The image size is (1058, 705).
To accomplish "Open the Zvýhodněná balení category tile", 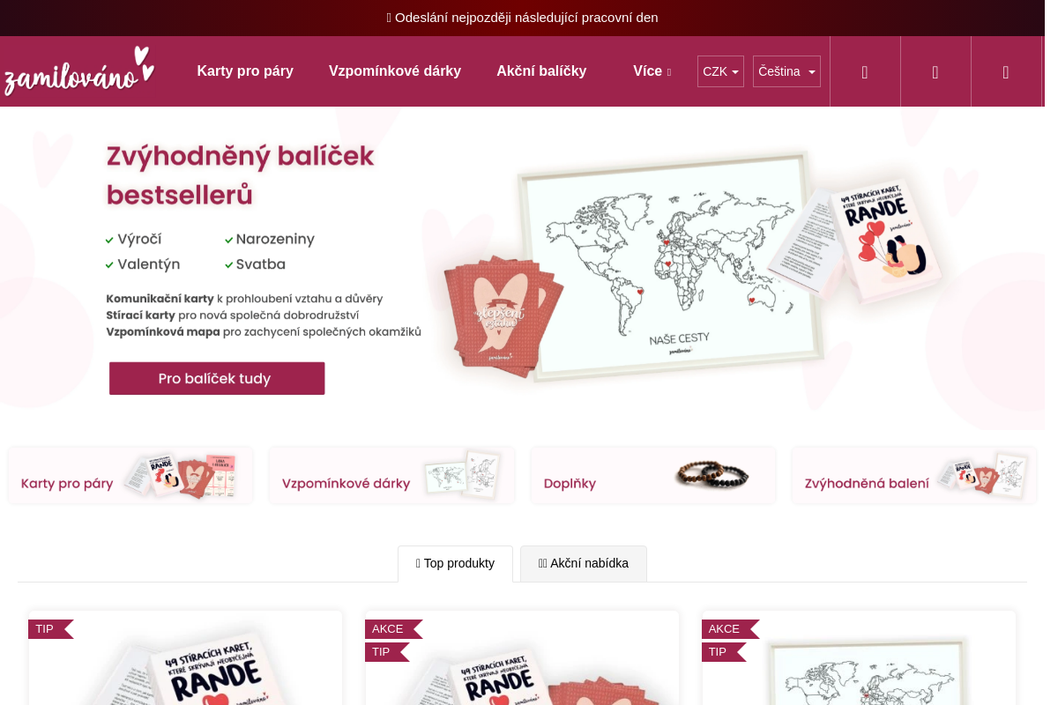I will pyautogui.click(x=914, y=476).
